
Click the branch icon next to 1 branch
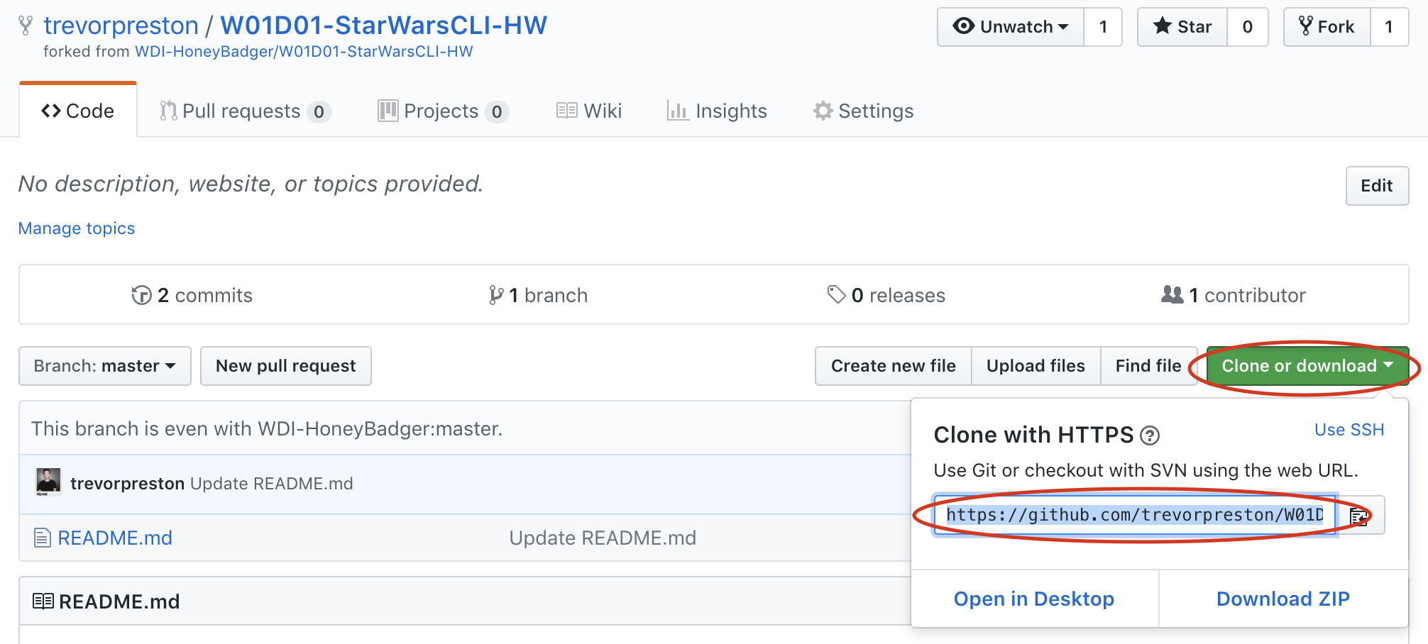(x=496, y=295)
